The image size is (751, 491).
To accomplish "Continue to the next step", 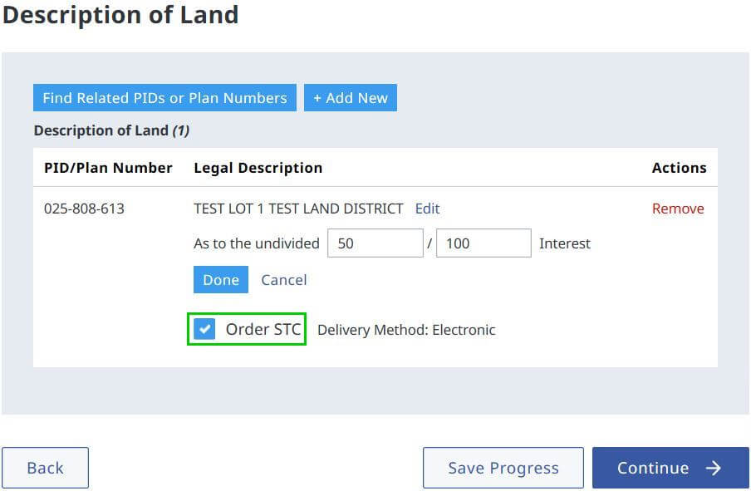I will (670, 468).
